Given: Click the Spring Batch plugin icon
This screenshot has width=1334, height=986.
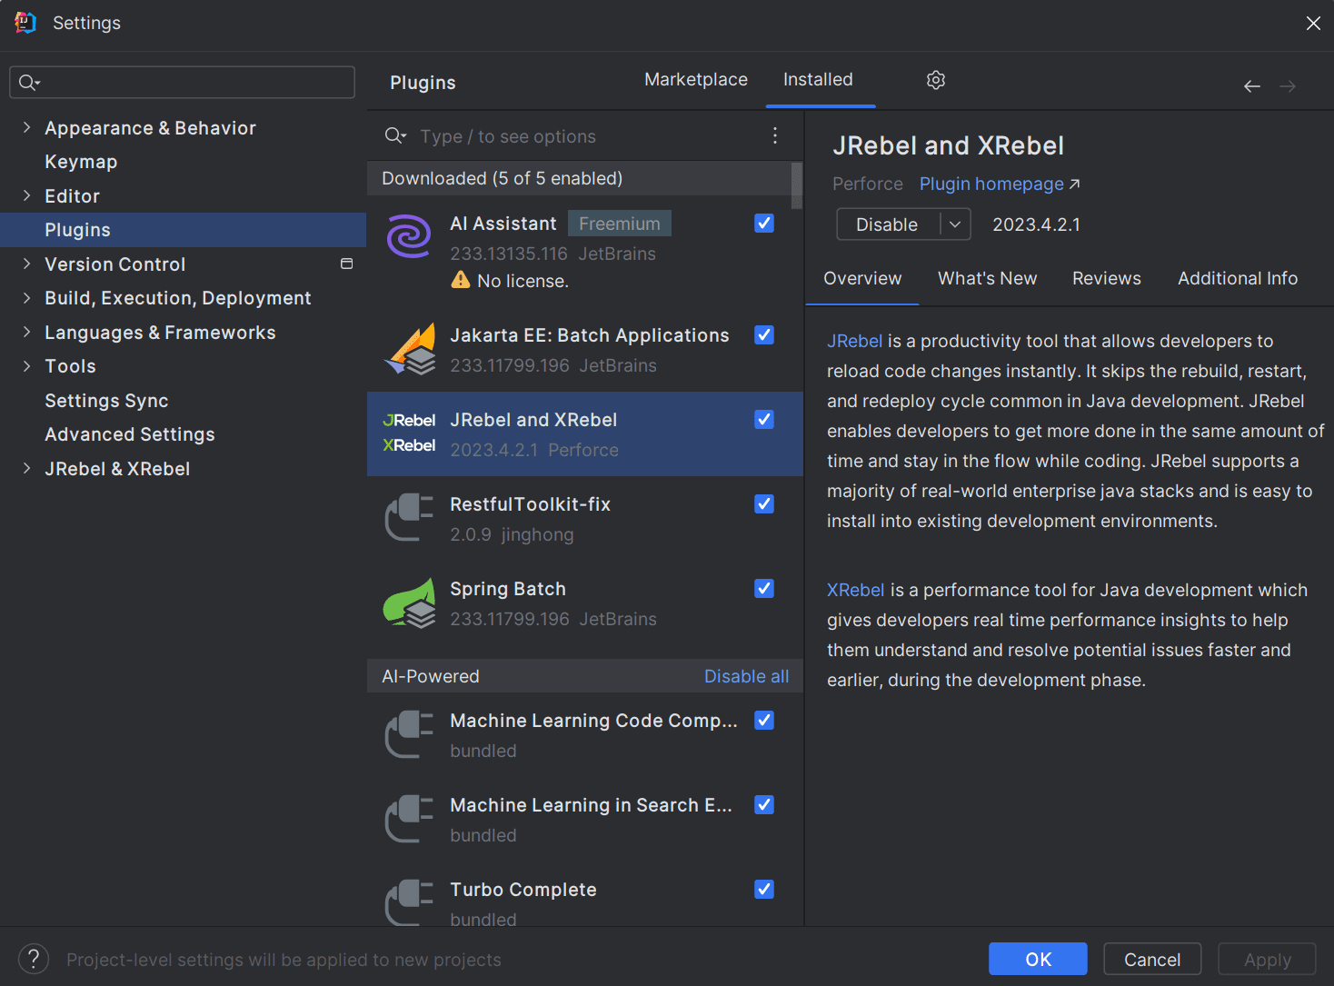Looking at the screenshot, I should click(x=410, y=603).
